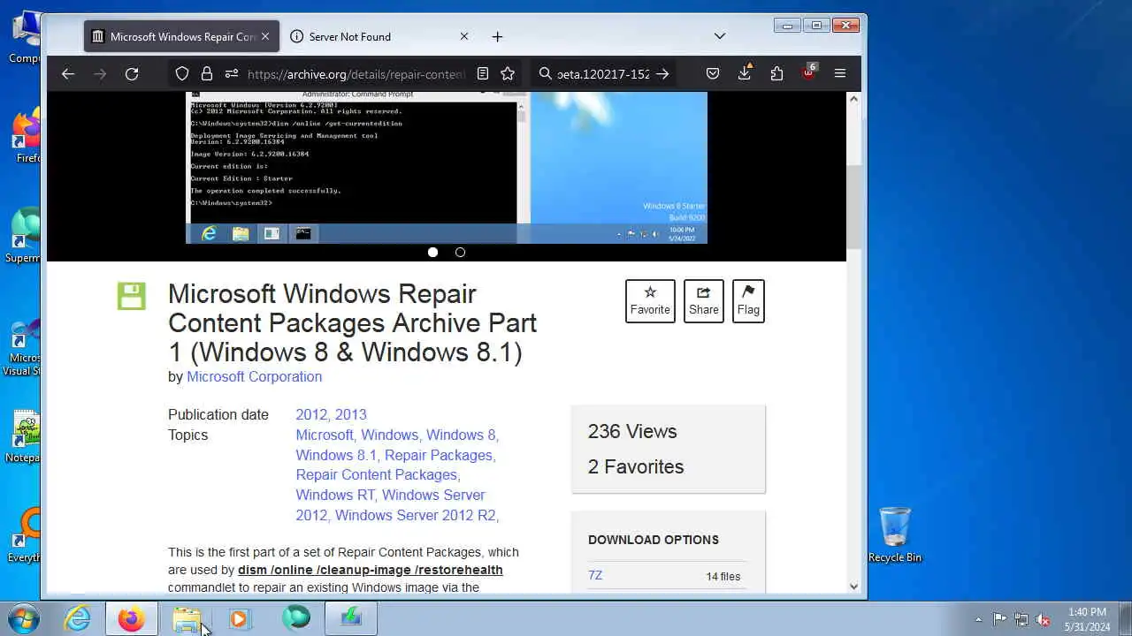Open the uBlock Origin extension icon
The width and height of the screenshot is (1132, 636).
[808, 73]
